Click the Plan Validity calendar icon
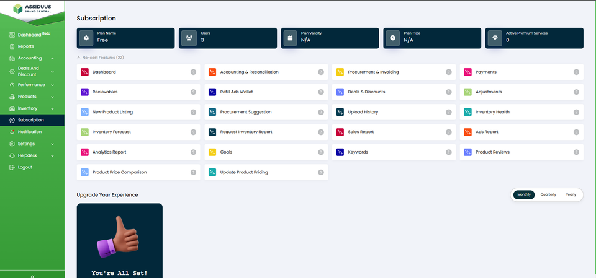 point(291,38)
